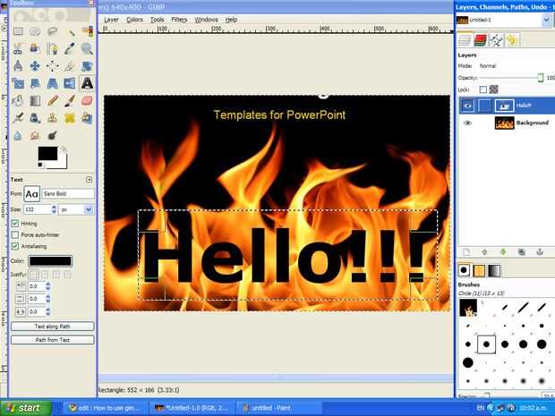Switch to untitled - Paint taskbar window
Screen dimensions: 555x416
click(x=277, y=408)
